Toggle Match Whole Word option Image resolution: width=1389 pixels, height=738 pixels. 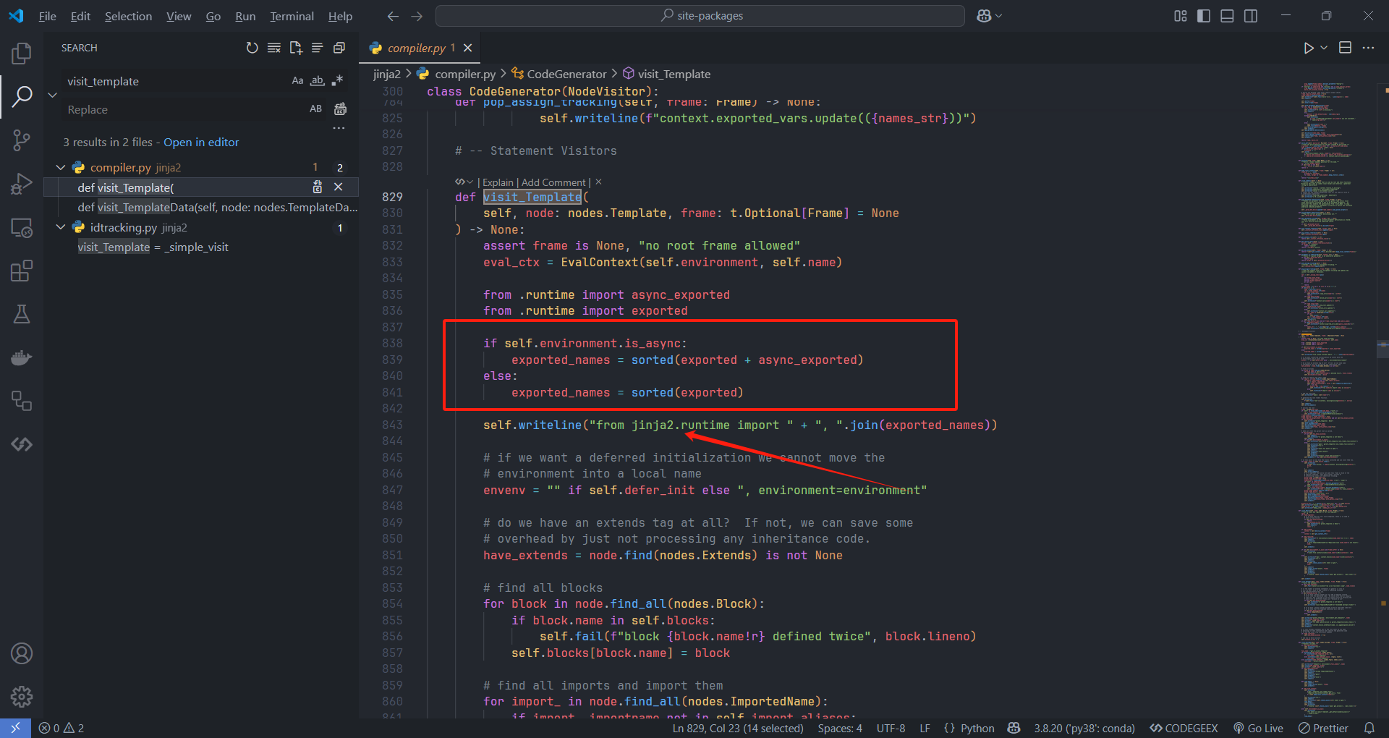317,81
